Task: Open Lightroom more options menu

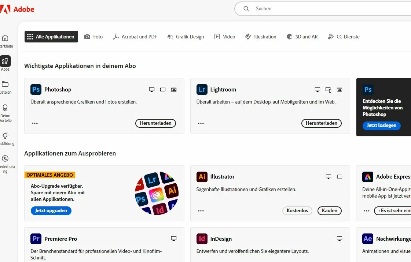Action: tap(201, 123)
